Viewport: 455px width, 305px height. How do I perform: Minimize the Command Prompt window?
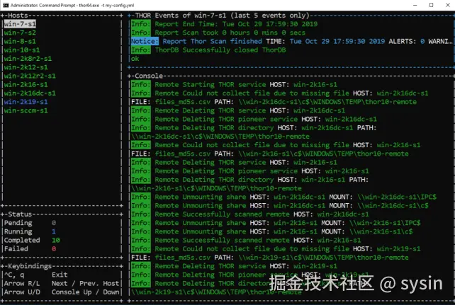[x=415, y=5]
